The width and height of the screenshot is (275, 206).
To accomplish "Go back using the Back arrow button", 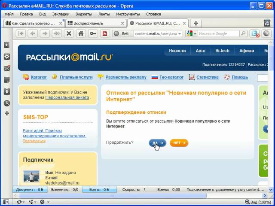I will coord(32,33).
